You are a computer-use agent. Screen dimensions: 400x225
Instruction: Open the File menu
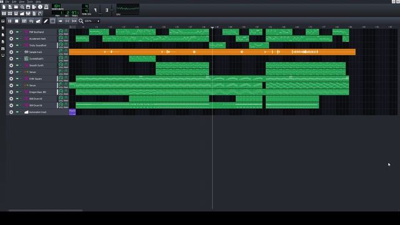[7, 1]
